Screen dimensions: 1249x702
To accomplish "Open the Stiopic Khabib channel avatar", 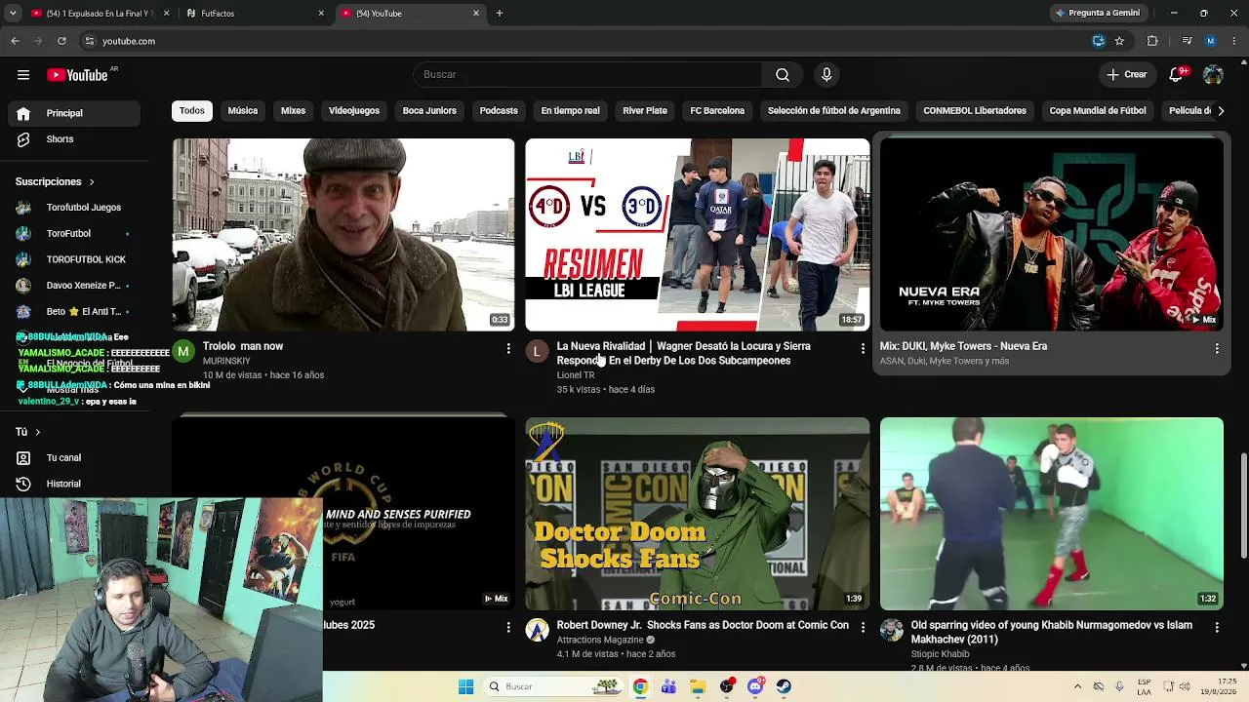I will pyautogui.click(x=892, y=630).
